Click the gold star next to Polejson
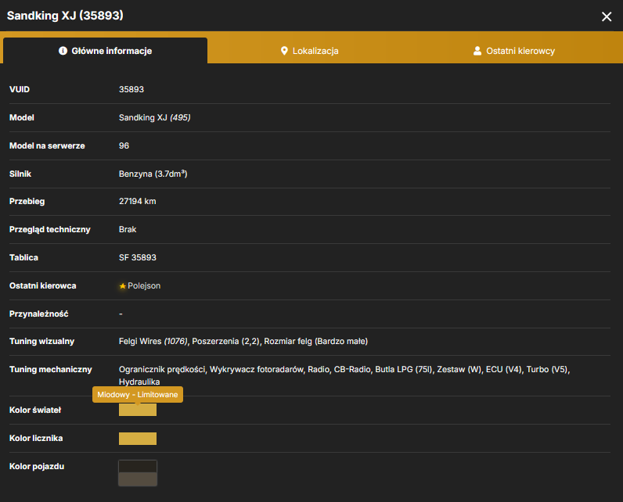 coord(122,286)
